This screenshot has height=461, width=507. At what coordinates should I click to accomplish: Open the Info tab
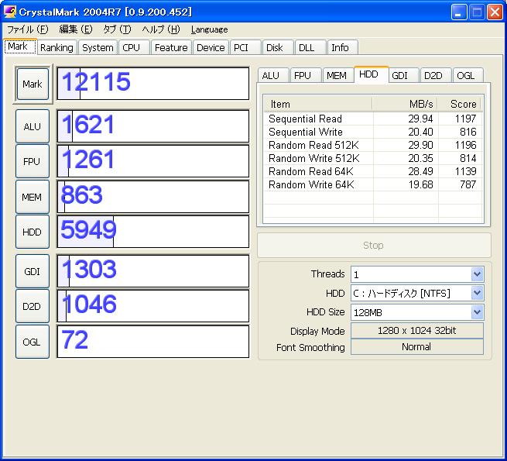(342, 47)
